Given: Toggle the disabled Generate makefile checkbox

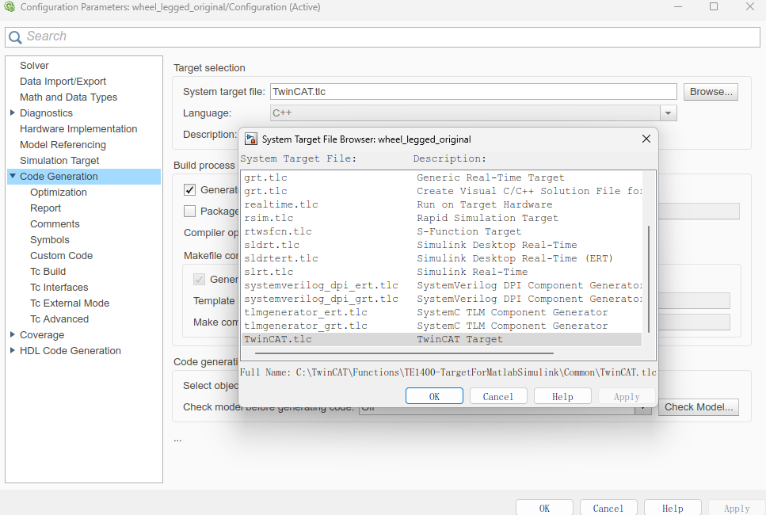Looking at the screenshot, I should 199,280.
